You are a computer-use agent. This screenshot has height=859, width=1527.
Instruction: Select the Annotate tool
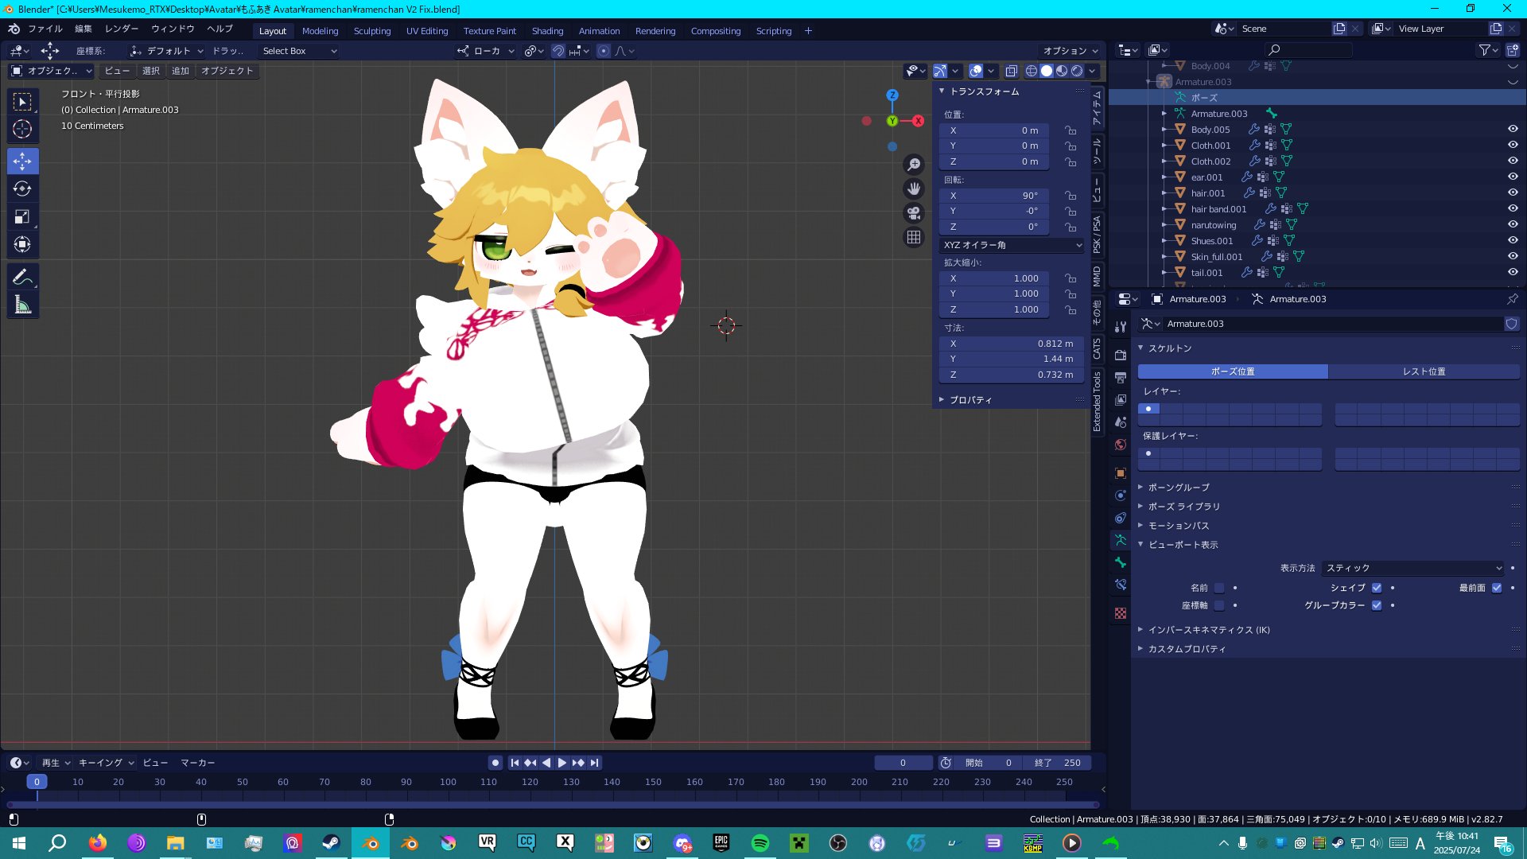tap(22, 278)
